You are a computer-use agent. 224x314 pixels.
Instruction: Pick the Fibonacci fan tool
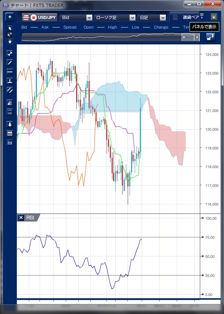tap(10, 103)
